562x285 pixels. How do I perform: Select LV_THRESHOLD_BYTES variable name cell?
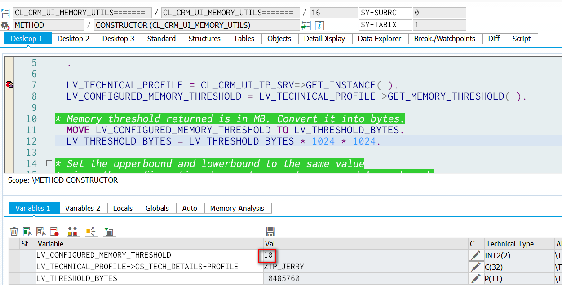pyautogui.click(x=149, y=278)
